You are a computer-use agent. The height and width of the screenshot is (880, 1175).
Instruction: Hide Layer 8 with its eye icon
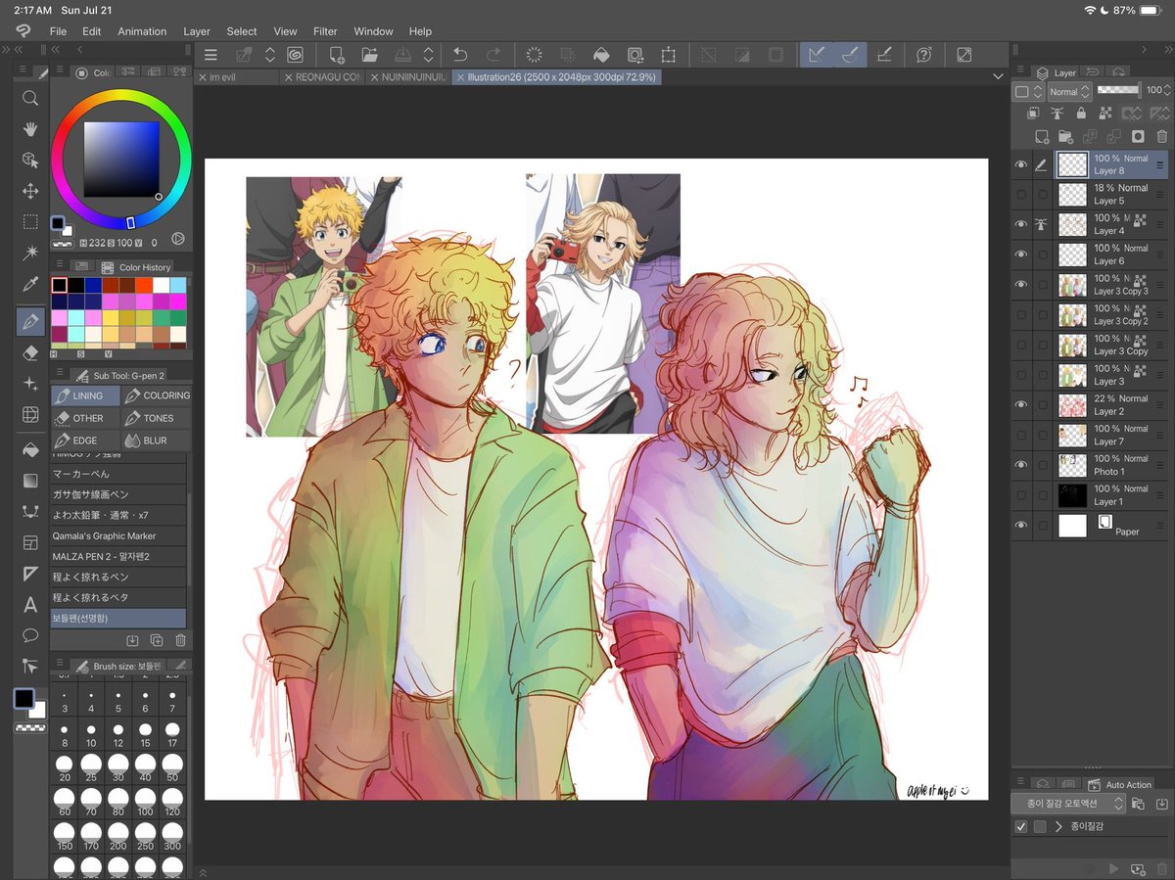click(1022, 164)
